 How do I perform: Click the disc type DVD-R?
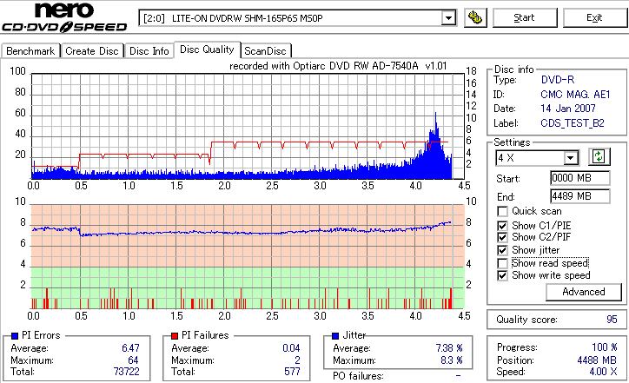[558, 80]
